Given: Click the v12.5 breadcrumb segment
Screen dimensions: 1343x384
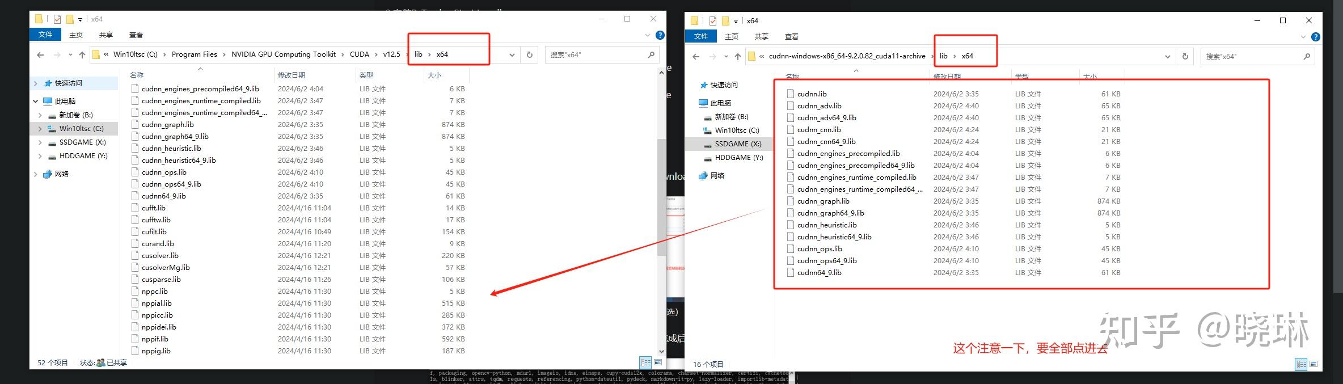Looking at the screenshot, I should 391,54.
